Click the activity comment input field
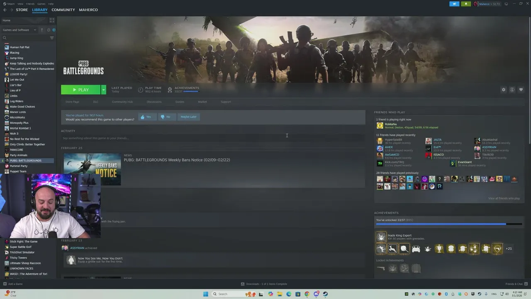This screenshot has width=531, height=299. tap(213, 138)
